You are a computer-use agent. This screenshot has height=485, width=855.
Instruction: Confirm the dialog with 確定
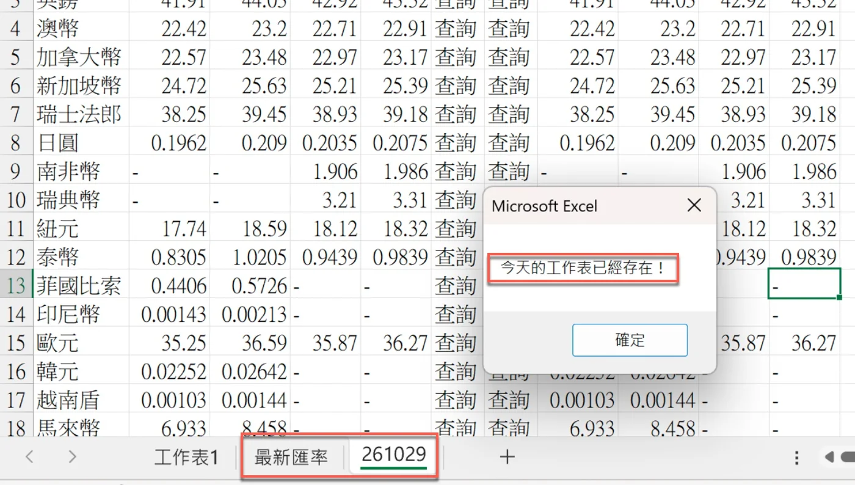tap(630, 340)
